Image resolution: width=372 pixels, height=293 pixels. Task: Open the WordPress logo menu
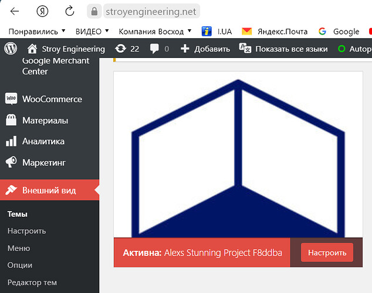click(11, 49)
